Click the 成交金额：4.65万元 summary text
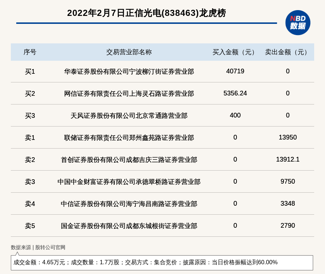 coord(39,262)
